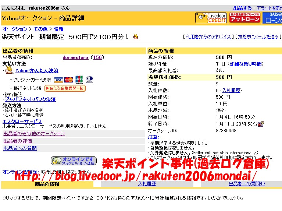Click the item title 楽天ポイント 期間限定
The height and width of the screenshot is (211, 282).
coord(65,37)
